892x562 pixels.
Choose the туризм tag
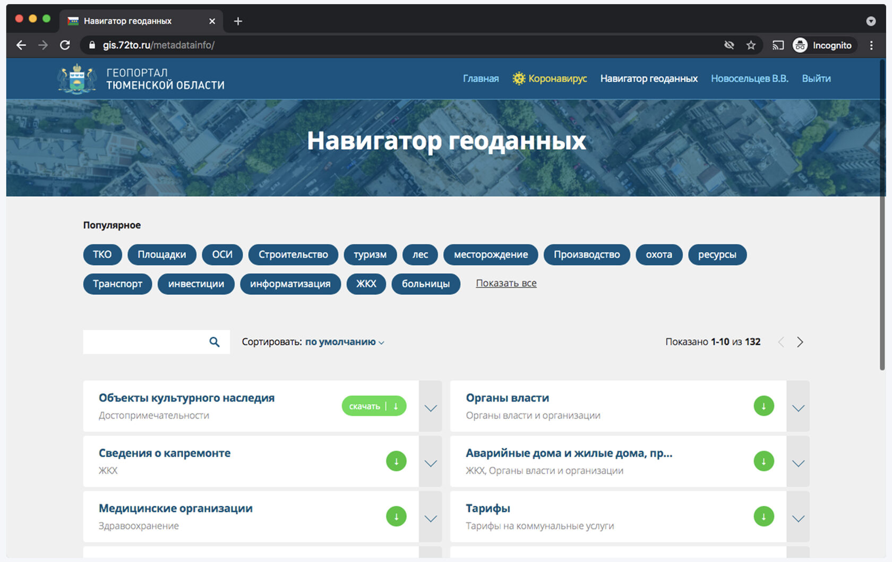[x=370, y=254]
